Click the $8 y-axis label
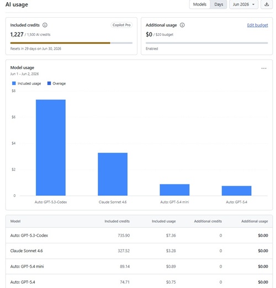 (x=14, y=91)
